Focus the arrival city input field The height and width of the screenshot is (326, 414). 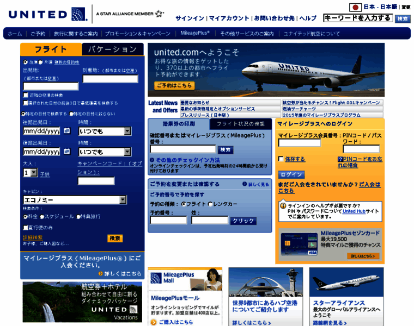(x=111, y=79)
